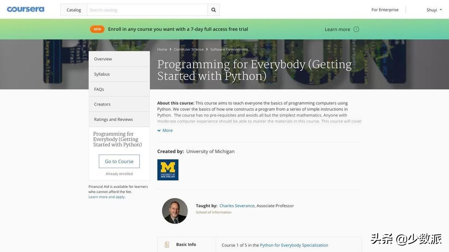449x252 pixels.
Task: Click the Coursera logo
Action: click(x=26, y=9)
